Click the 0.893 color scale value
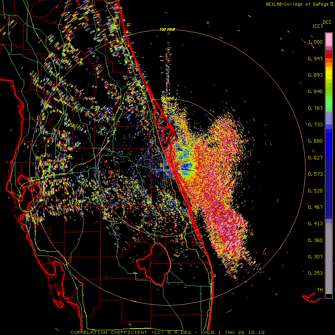335x335 pixels. coord(315,75)
